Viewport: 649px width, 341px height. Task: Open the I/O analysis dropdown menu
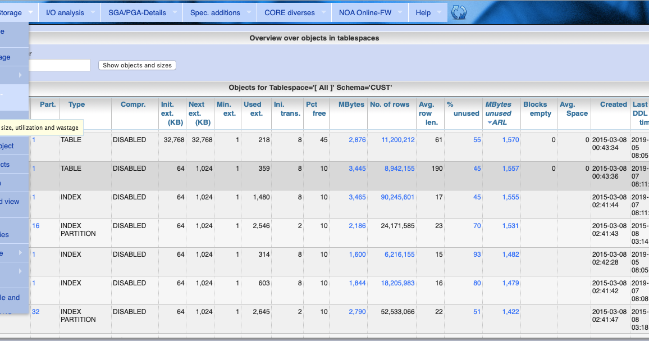tap(66, 12)
